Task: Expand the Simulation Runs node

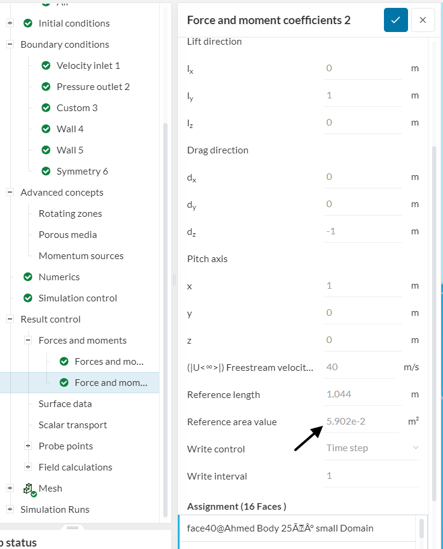Action: (x=10, y=510)
